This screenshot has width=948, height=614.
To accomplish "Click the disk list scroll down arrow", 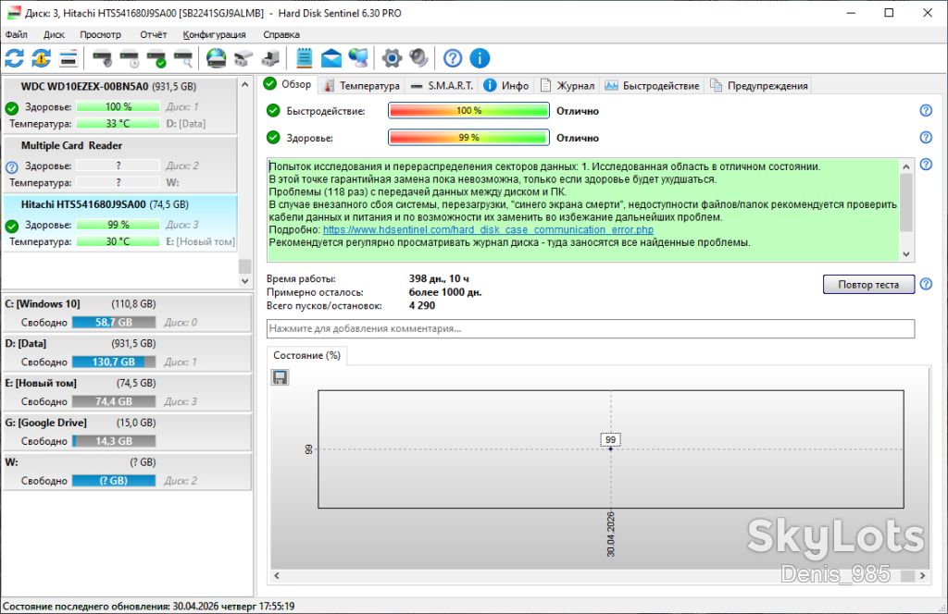I will [244, 281].
